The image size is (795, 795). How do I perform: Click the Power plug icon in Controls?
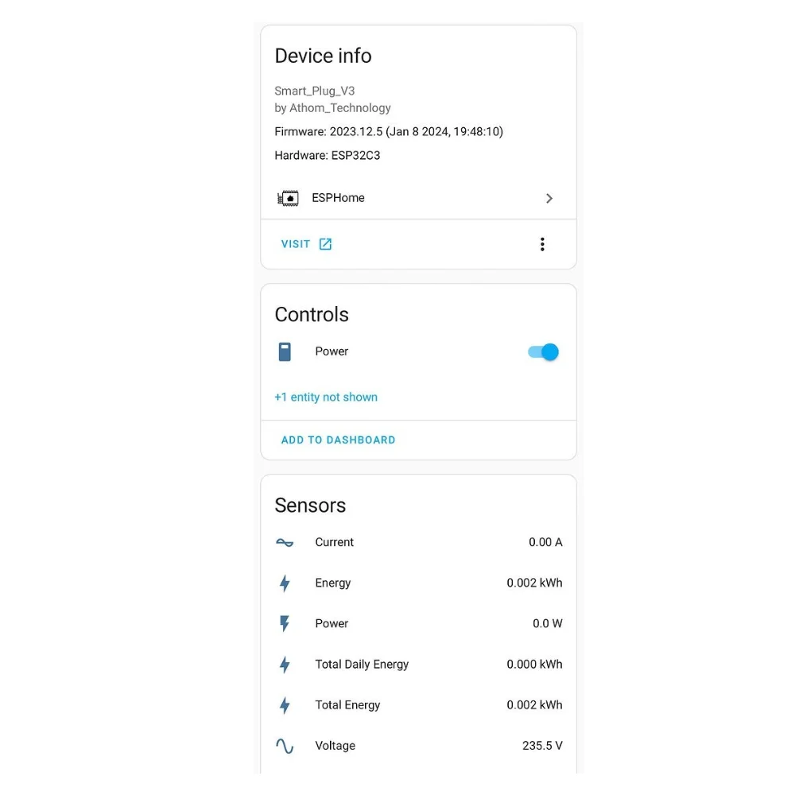pyautogui.click(x=285, y=351)
